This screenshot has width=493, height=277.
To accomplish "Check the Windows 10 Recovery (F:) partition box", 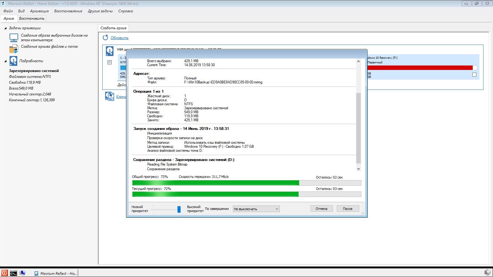I will tap(474, 74).
